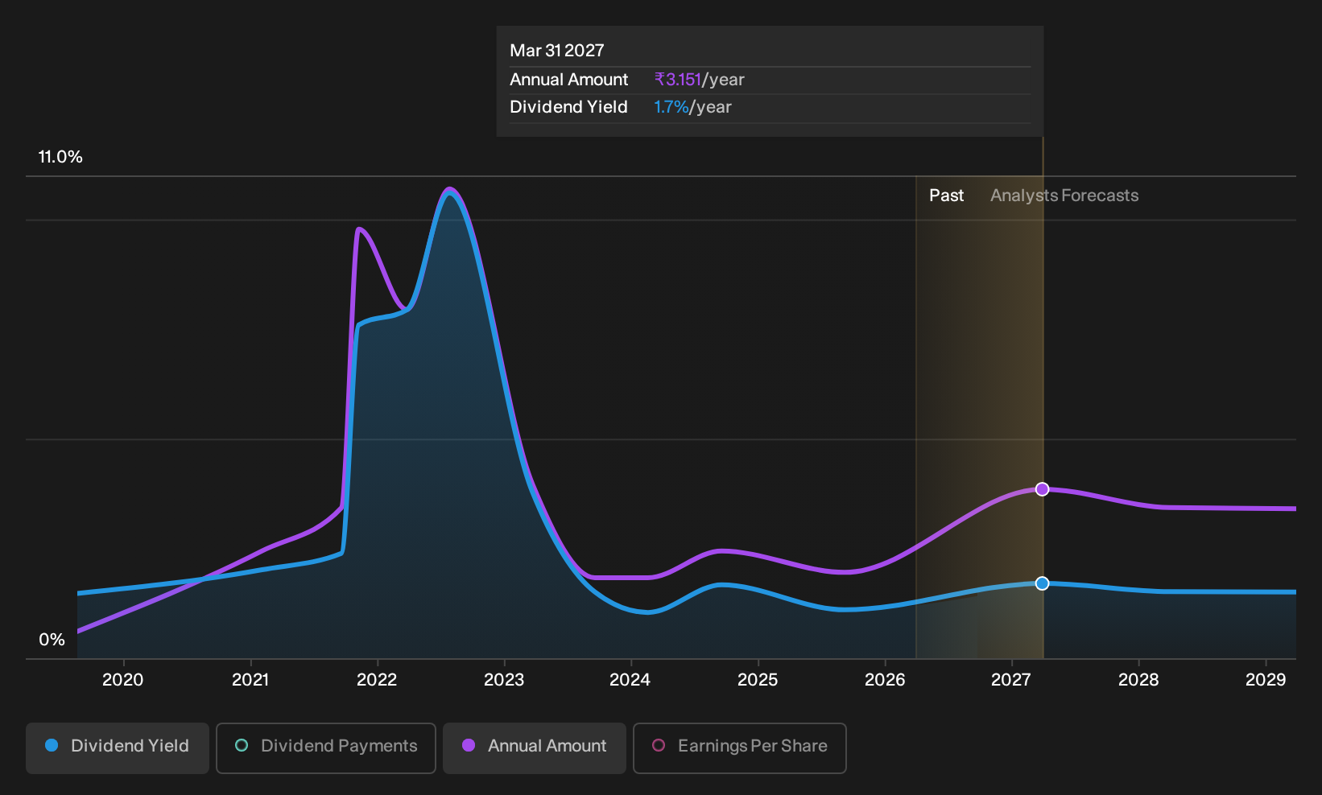This screenshot has width=1322, height=795.
Task: Click the 2020 x-axis year label
Action: tap(123, 680)
